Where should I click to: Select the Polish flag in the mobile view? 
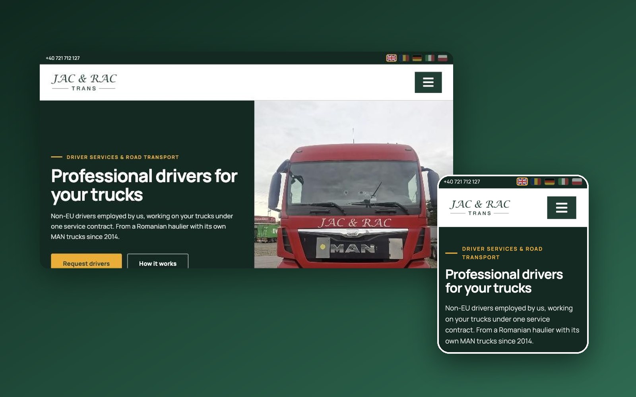coord(577,181)
